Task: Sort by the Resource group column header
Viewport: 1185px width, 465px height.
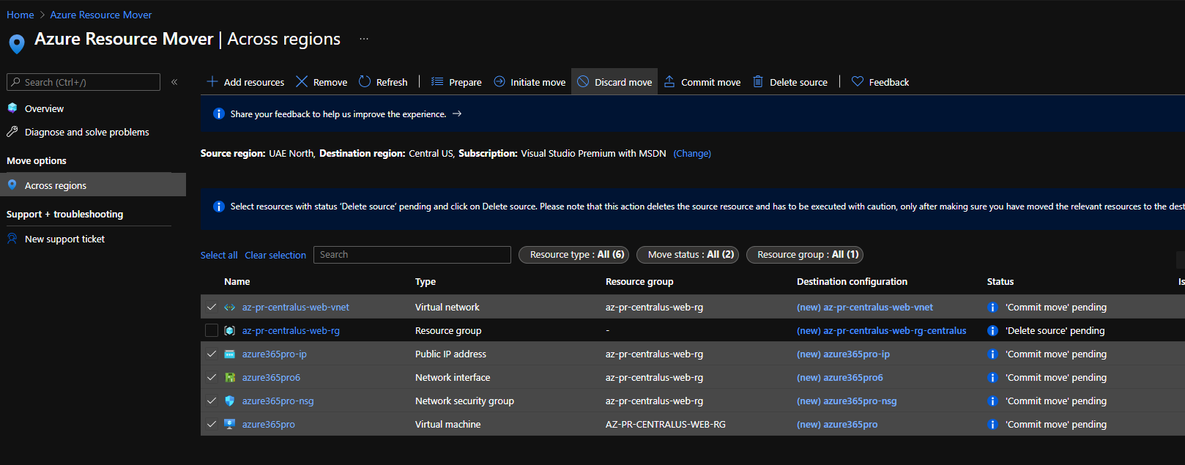Action: click(639, 282)
